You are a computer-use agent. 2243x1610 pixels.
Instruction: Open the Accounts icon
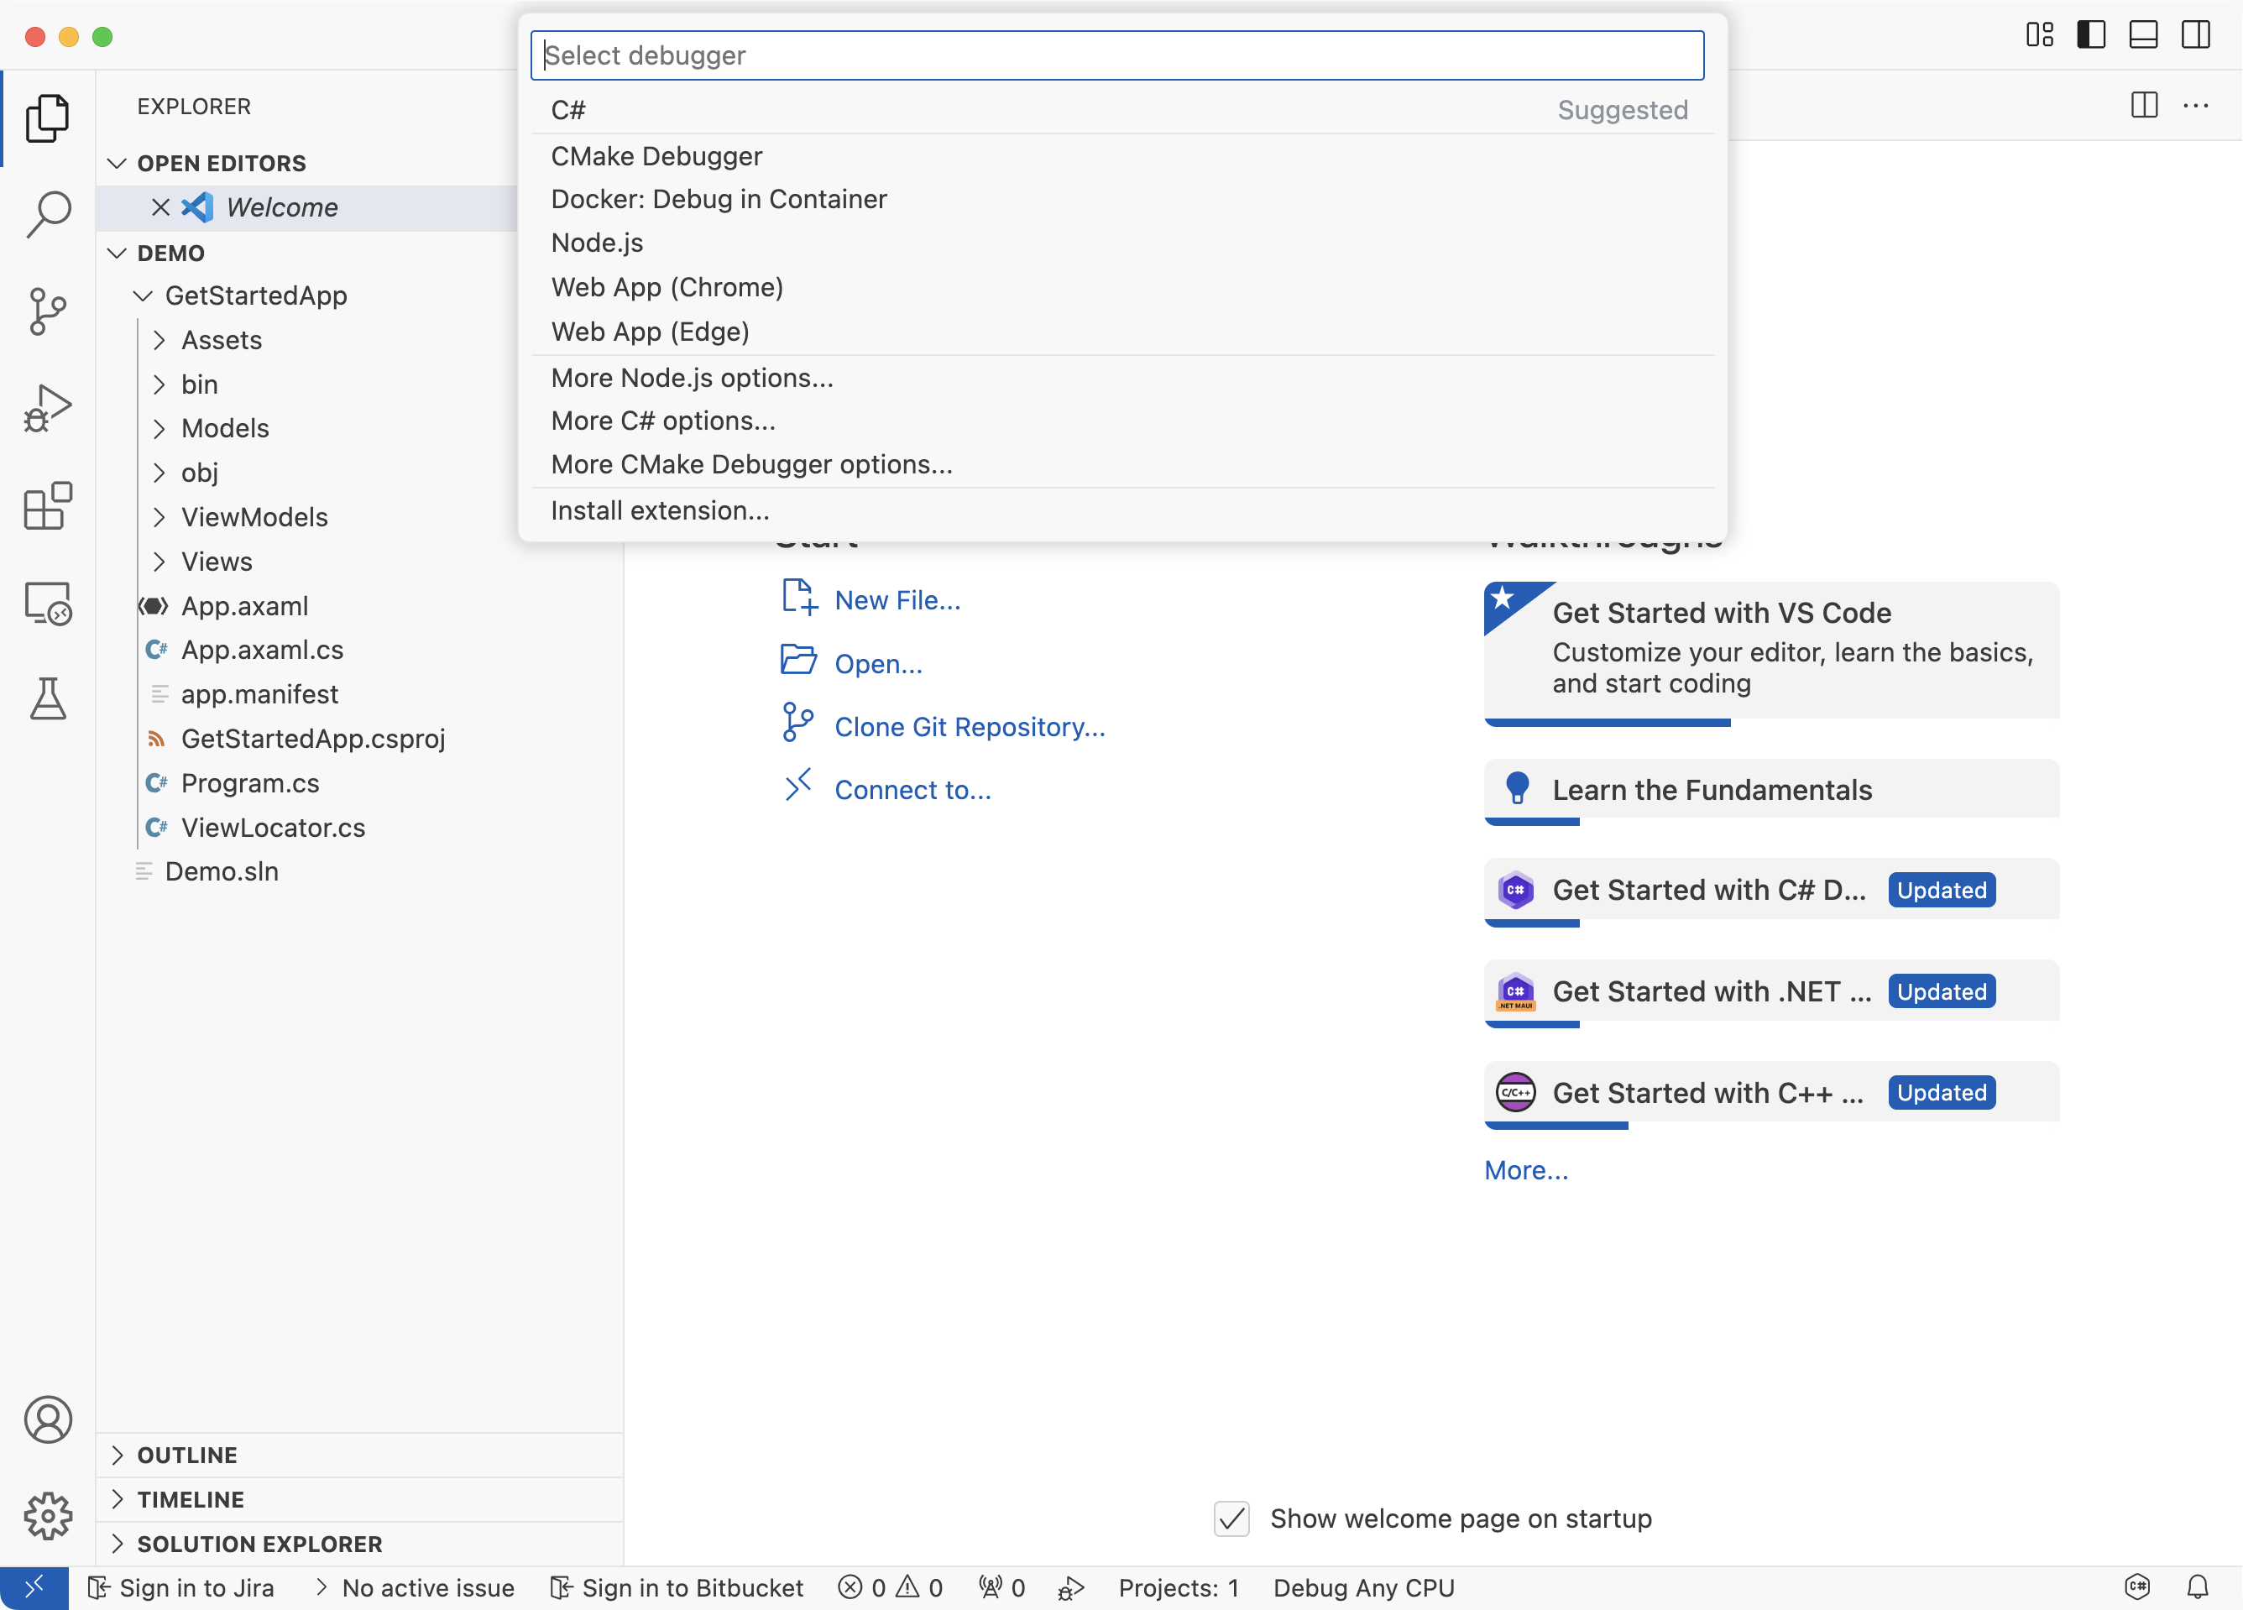[x=48, y=1420]
